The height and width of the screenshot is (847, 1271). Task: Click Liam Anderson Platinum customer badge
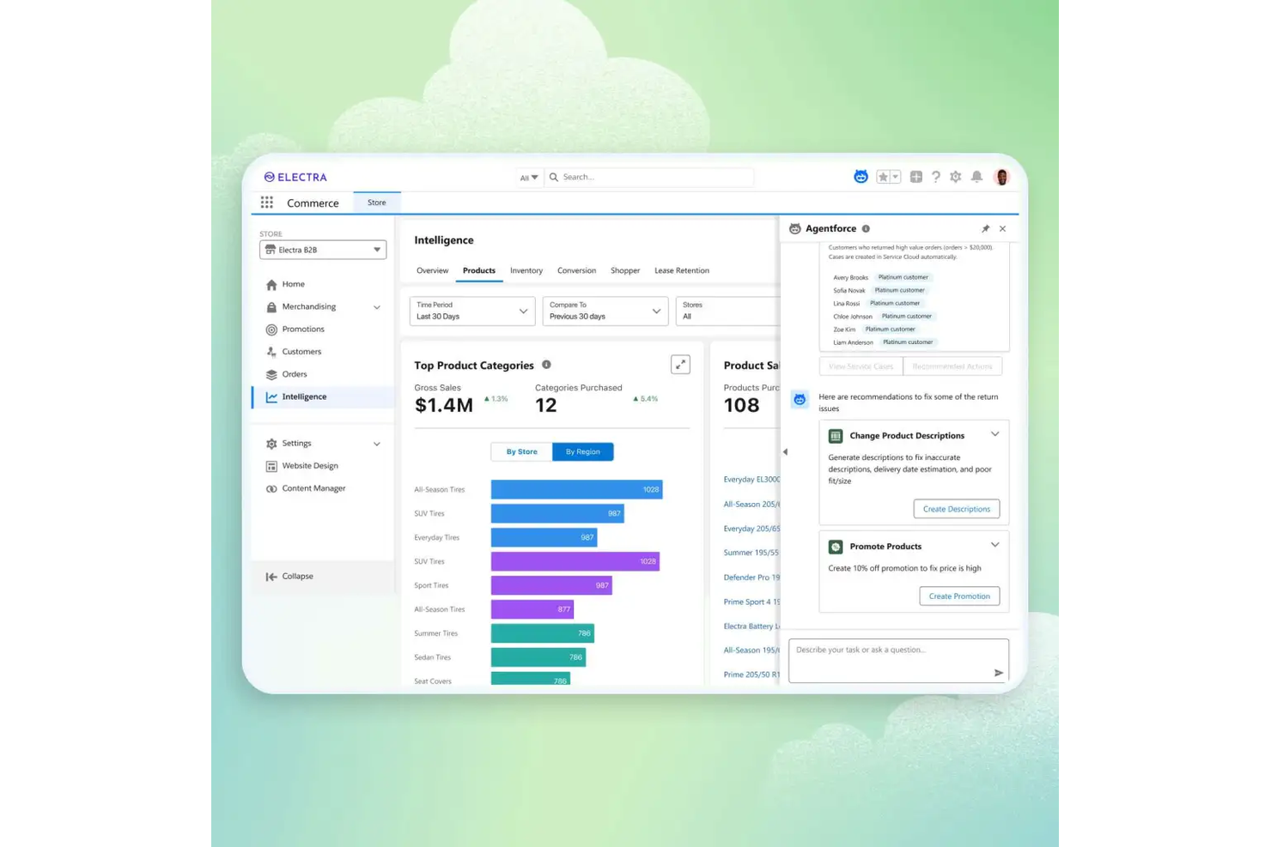pos(908,342)
